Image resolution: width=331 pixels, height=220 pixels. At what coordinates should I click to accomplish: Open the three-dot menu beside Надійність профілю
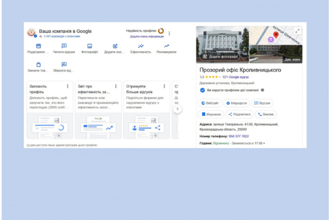pyautogui.click(x=169, y=33)
